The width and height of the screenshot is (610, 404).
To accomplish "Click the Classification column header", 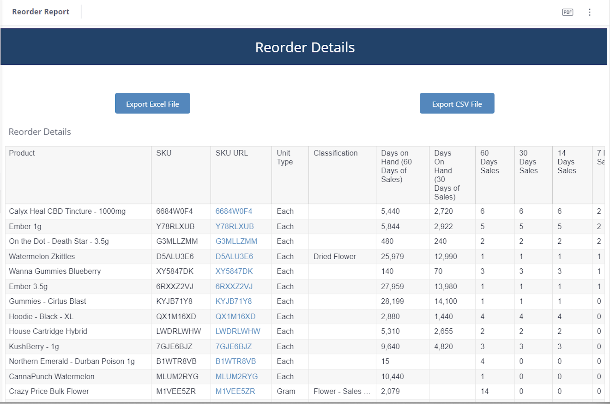I will (x=335, y=153).
